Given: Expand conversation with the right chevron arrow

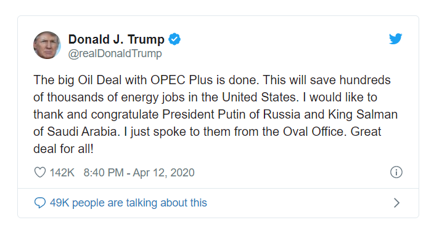Looking at the screenshot, I should (396, 203).
